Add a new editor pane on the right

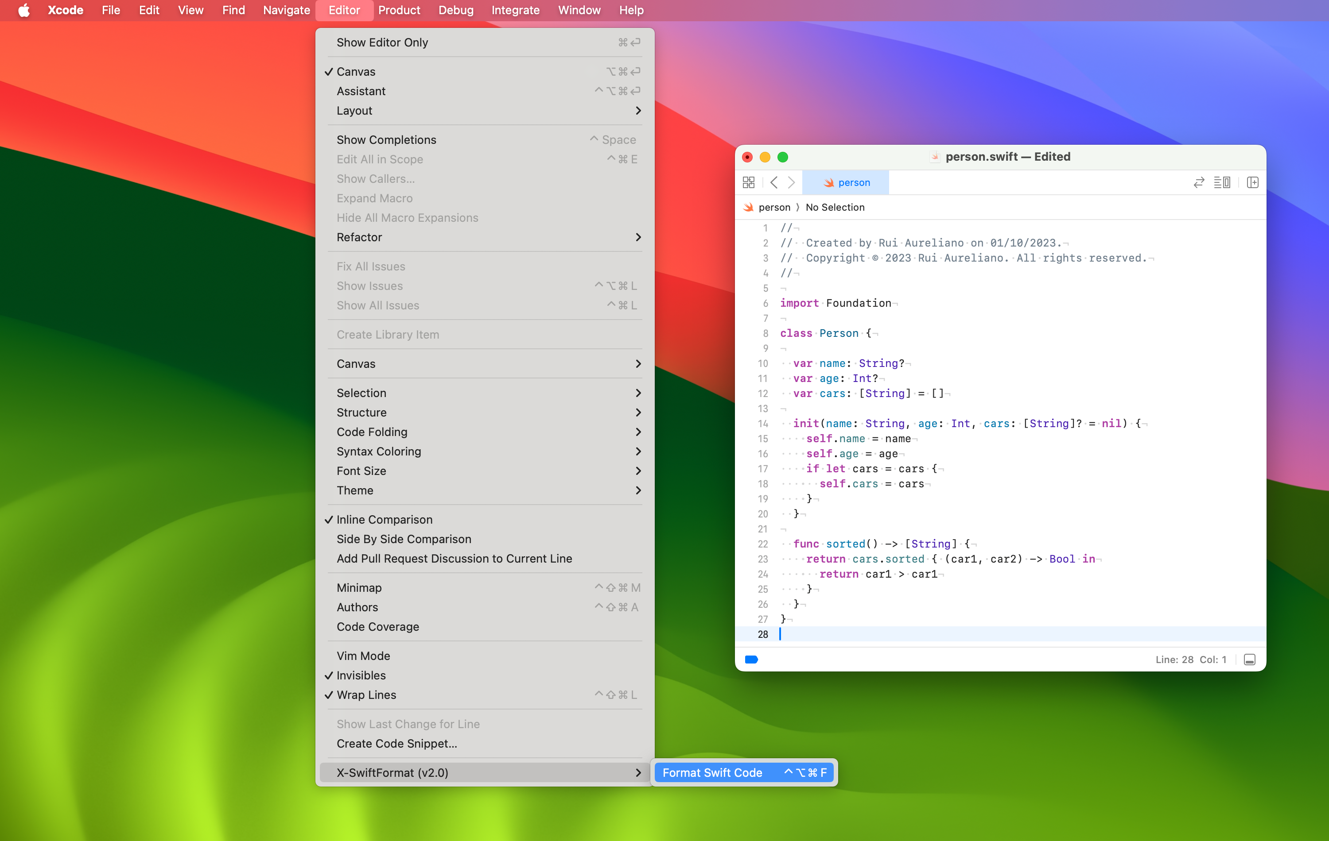point(1252,182)
